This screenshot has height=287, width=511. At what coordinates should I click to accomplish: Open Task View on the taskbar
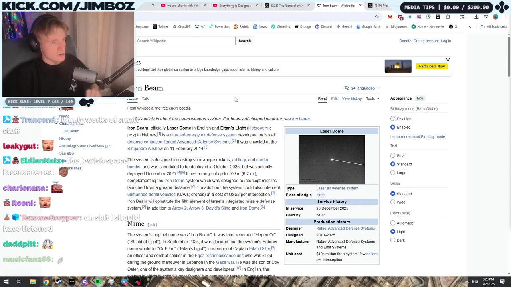[x=19, y=282]
